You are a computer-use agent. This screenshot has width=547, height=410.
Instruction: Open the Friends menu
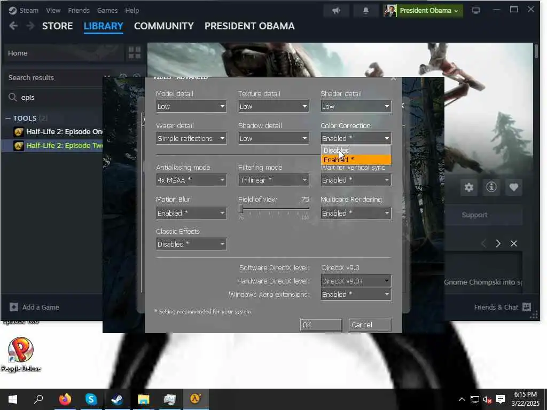(x=79, y=11)
